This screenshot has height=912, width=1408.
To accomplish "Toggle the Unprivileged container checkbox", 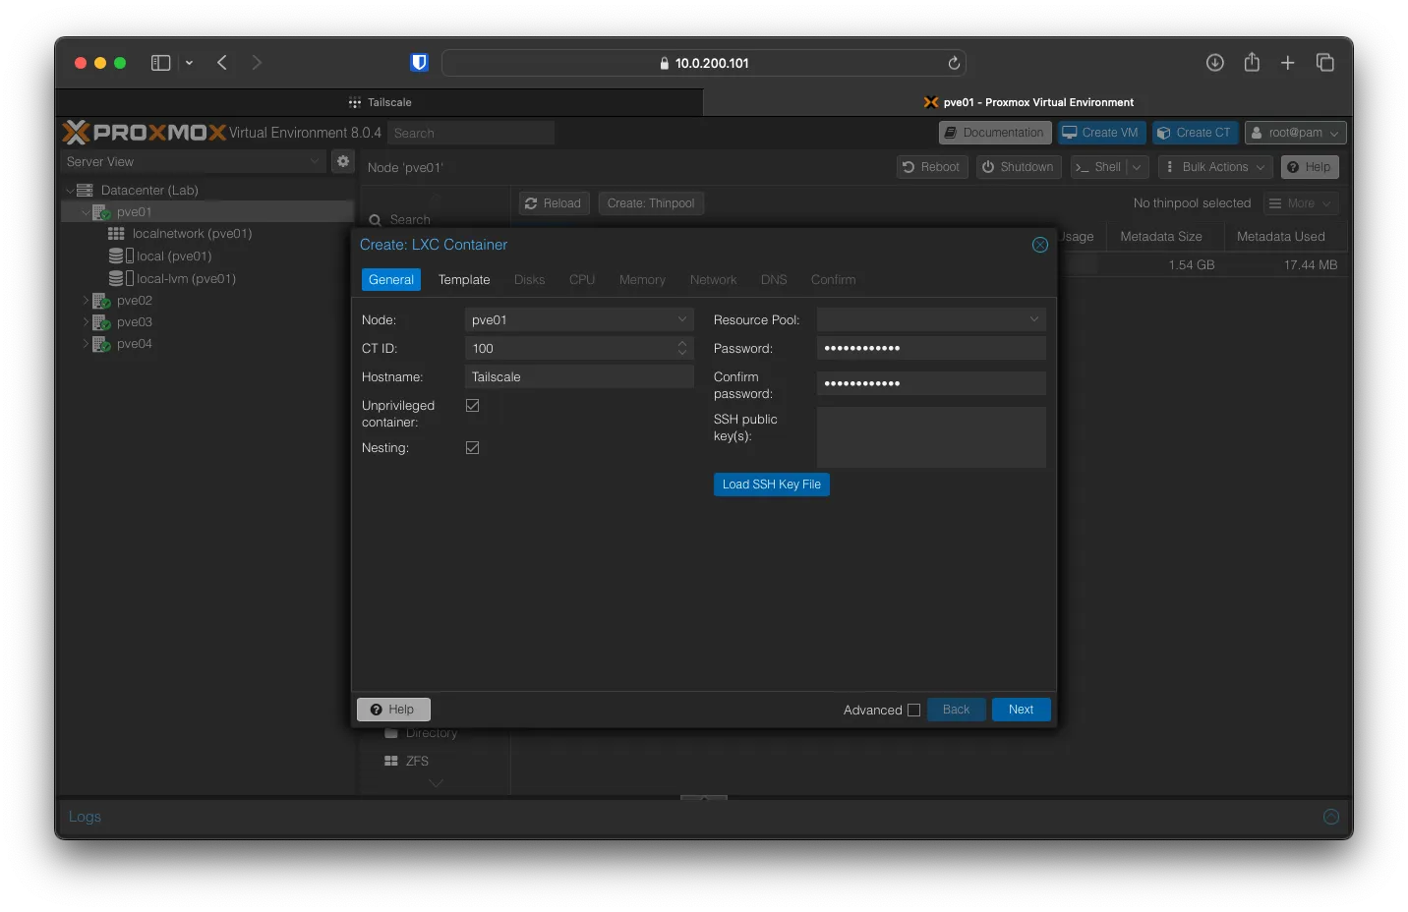I will [x=472, y=405].
